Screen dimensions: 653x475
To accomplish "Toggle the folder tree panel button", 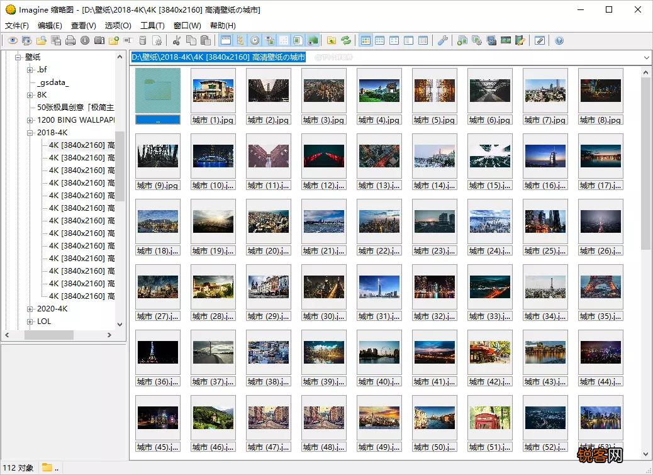I will click(240, 40).
